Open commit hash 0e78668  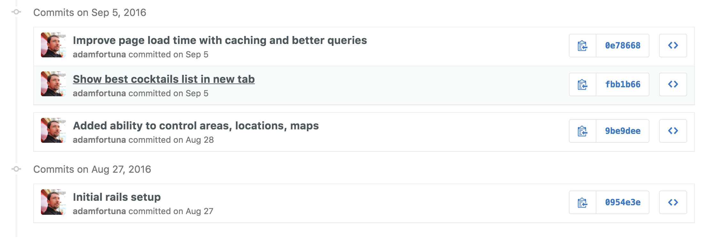pos(623,46)
